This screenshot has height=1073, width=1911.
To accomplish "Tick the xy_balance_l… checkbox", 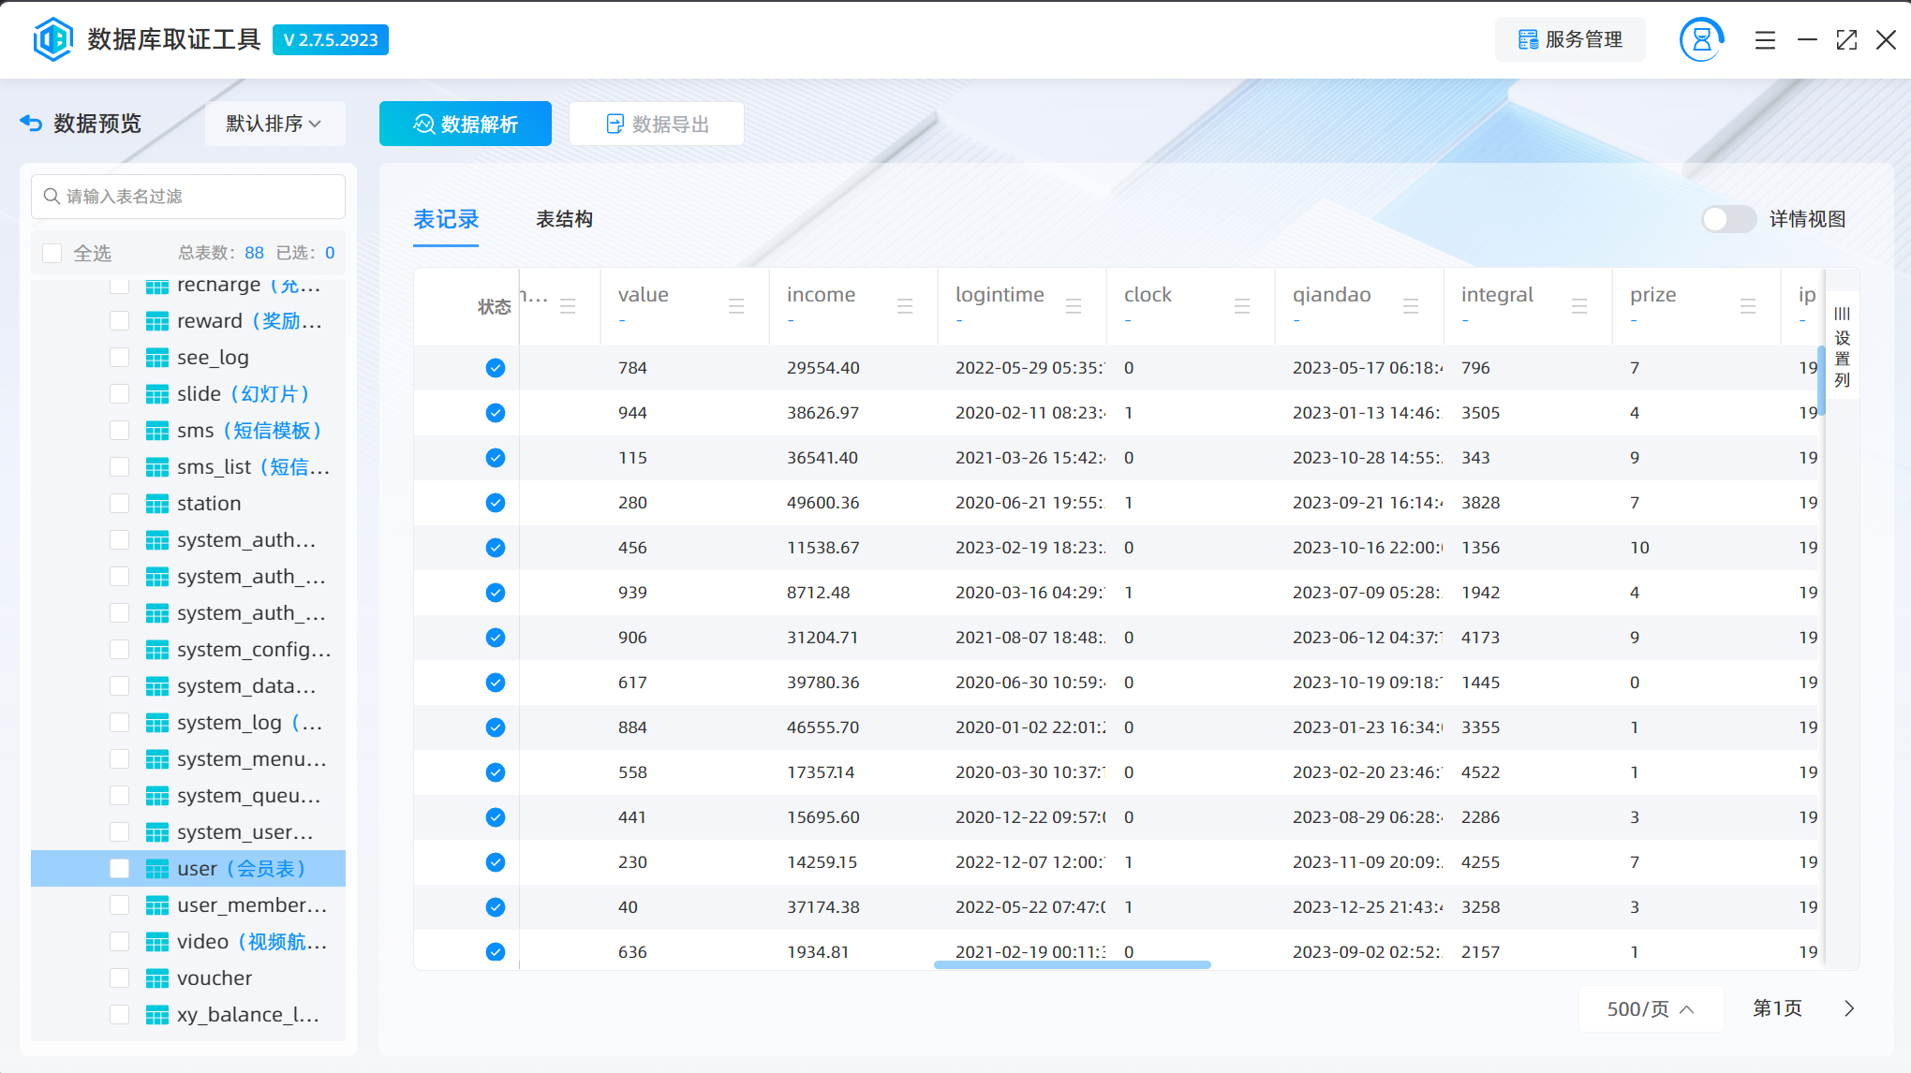I will coord(119,1015).
